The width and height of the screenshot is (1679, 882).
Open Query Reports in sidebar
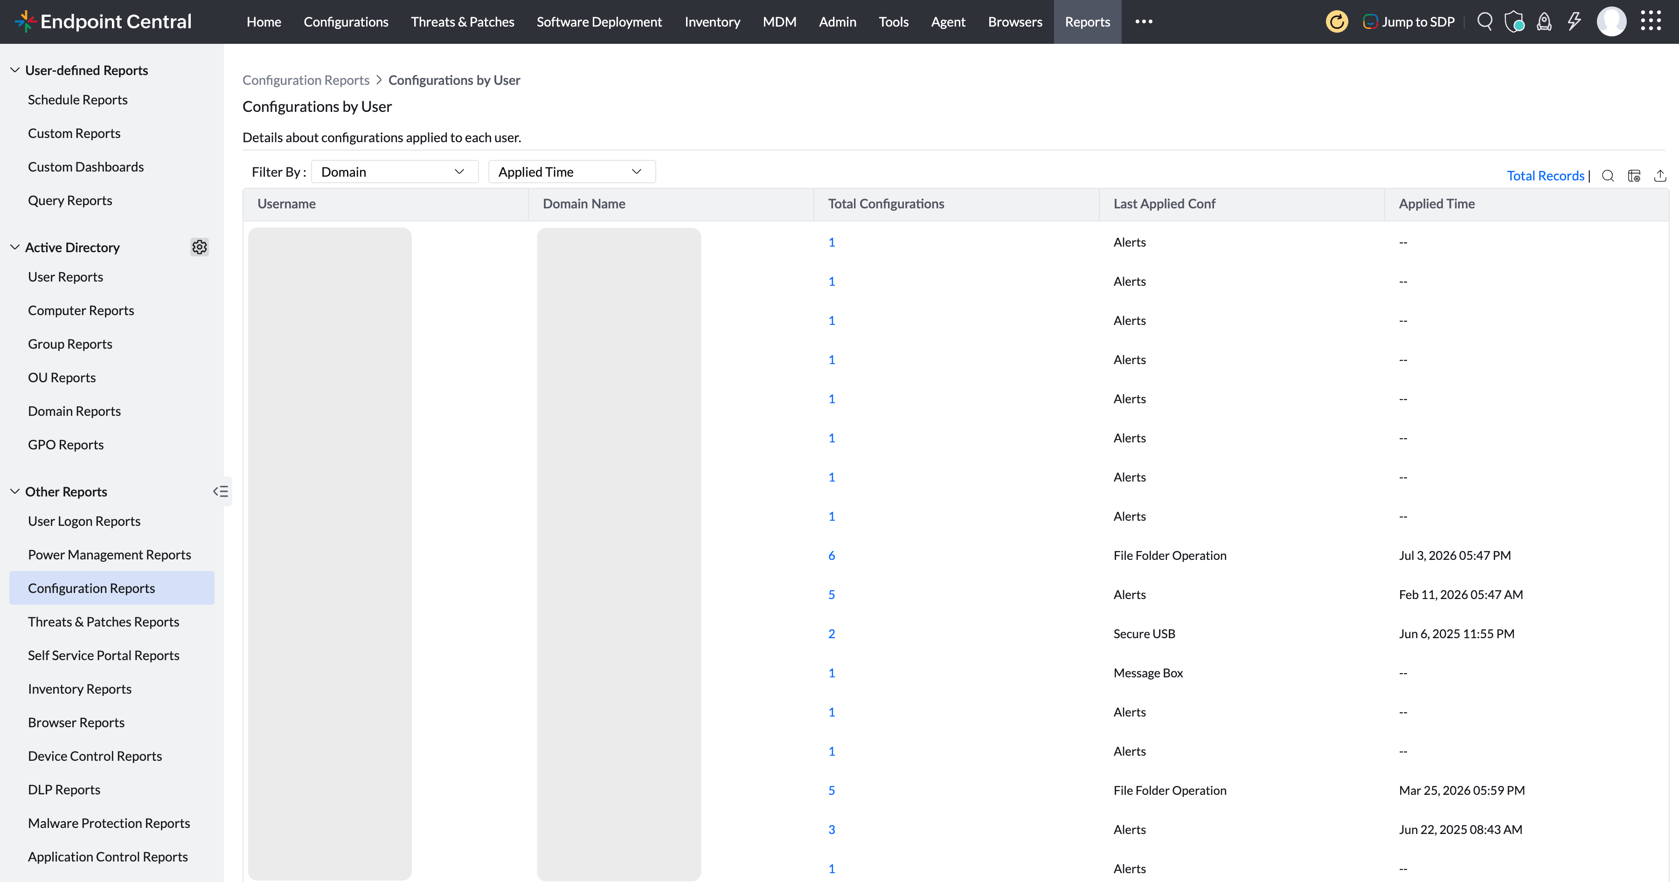tap(70, 200)
